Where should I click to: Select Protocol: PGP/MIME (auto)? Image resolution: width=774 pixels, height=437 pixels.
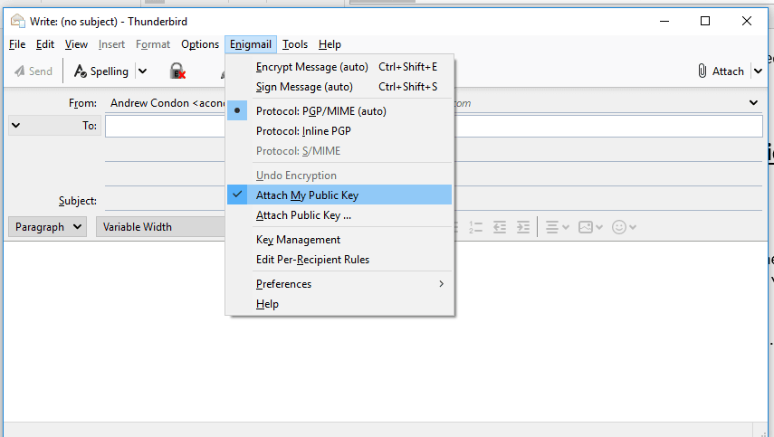(339, 111)
